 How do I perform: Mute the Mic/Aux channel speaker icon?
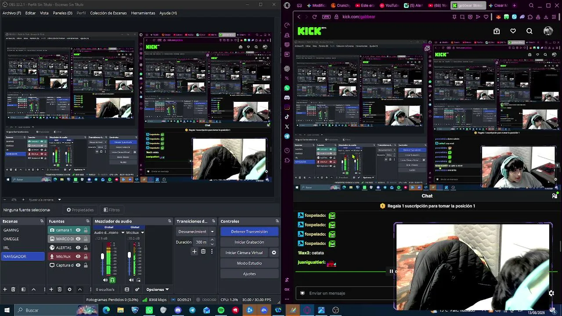131,280
